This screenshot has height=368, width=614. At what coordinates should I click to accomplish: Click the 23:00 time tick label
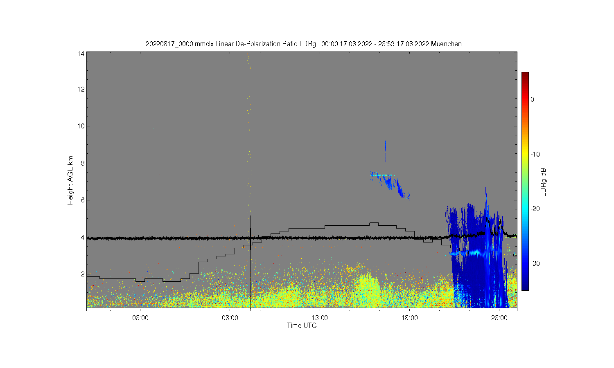click(499, 318)
